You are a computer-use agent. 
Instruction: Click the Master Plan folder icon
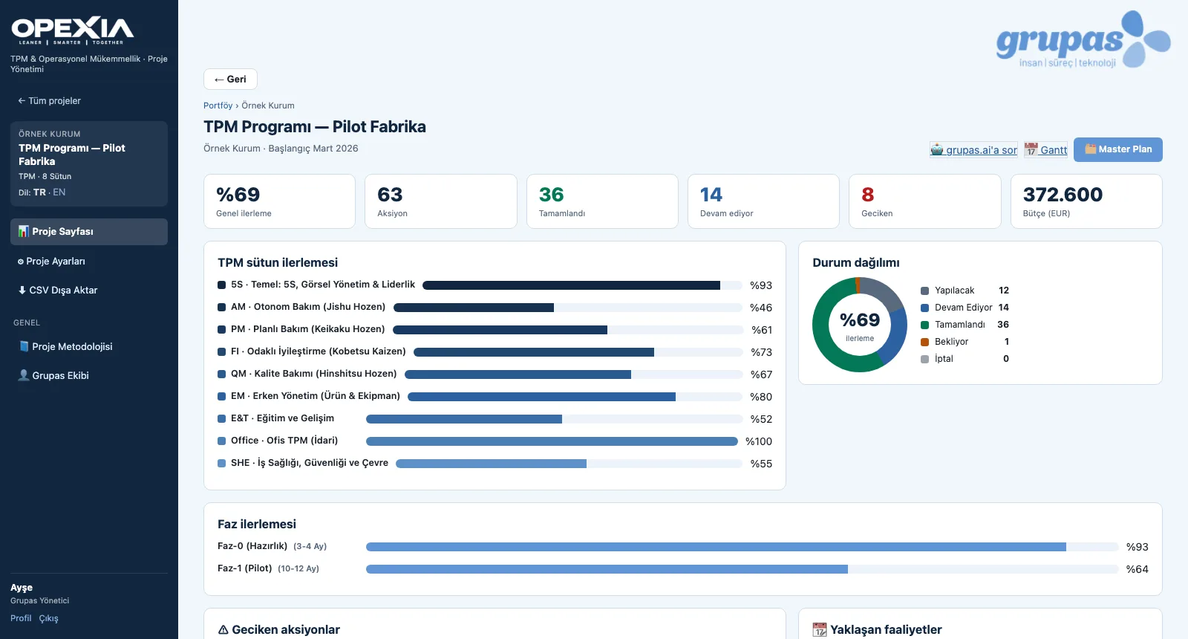coord(1091,149)
